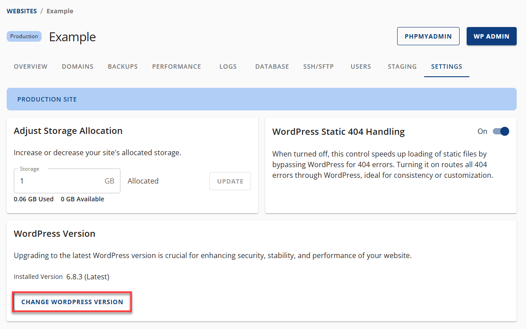Click CHANGE WORDPRESS VERSION

tap(72, 302)
